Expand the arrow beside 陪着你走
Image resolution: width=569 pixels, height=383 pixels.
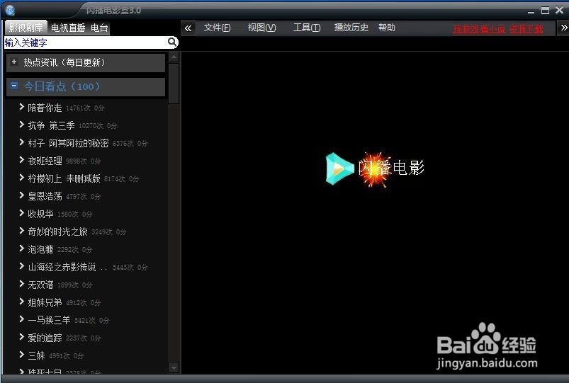[x=22, y=107]
